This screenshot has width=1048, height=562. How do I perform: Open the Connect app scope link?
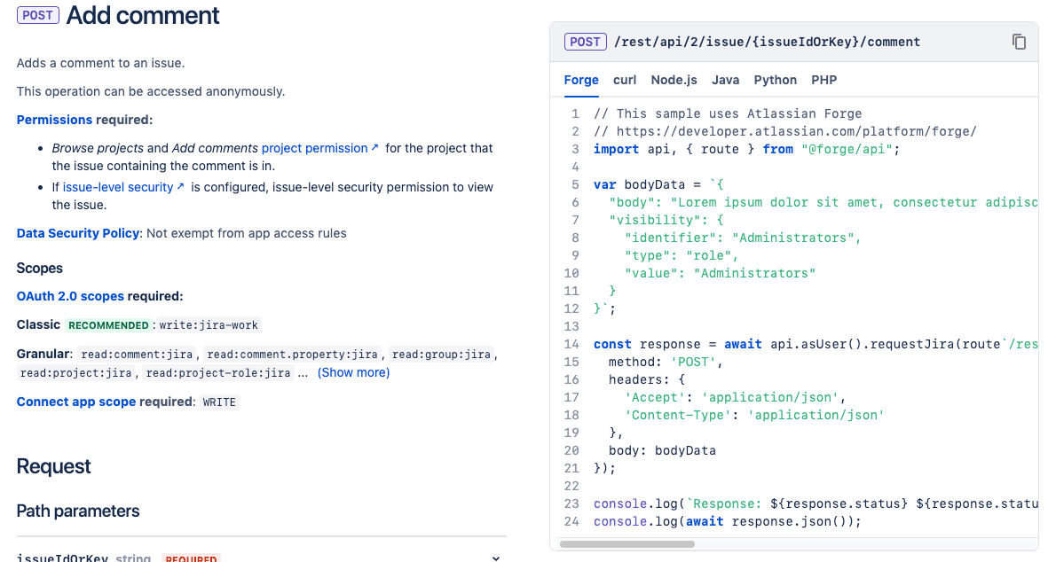click(76, 402)
